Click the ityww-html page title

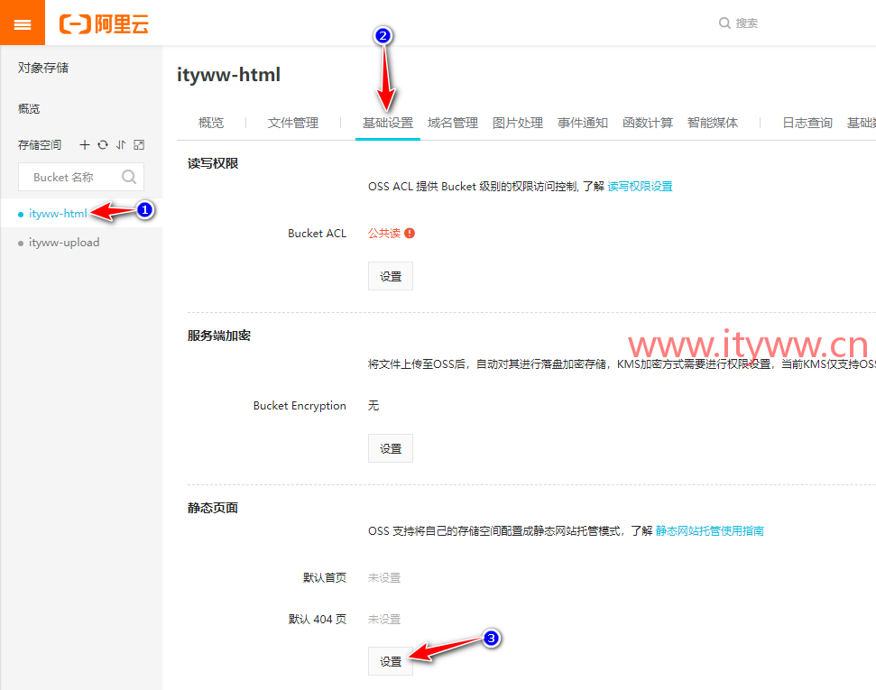(x=228, y=74)
